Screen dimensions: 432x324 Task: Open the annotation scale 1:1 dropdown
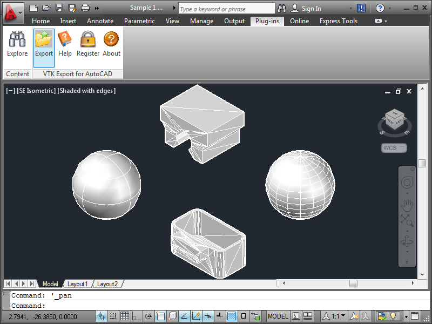pyautogui.click(x=338, y=316)
